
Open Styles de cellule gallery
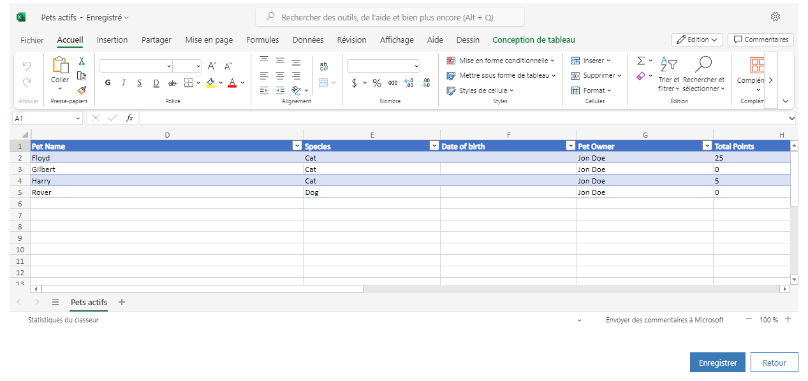pyautogui.click(x=480, y=90)
